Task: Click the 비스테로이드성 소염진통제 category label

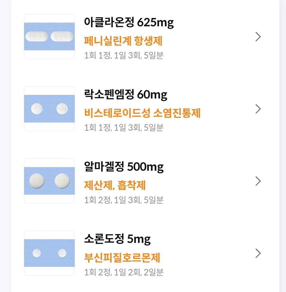Action: point(142,113)
